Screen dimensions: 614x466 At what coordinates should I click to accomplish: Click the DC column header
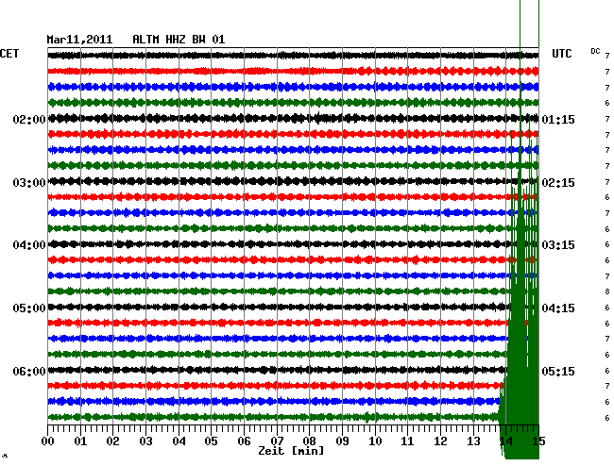tap(595, 51)
